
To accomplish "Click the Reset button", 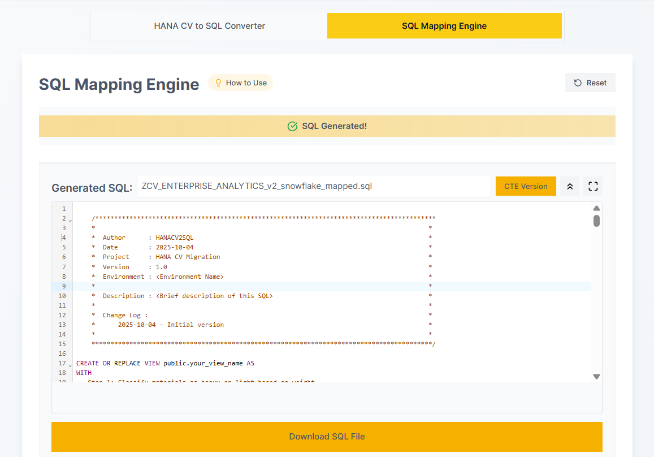I will (x=590, y=83).
